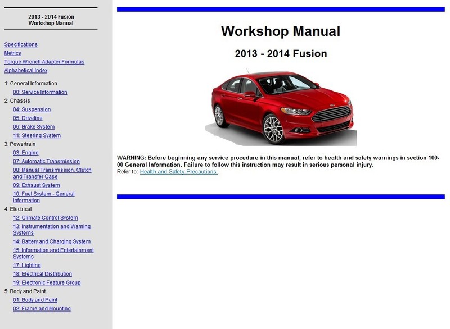Click the '2013 - 2014 Fusion' subtitle under the main title
450x329 pixels.
(x=281, y=53)
